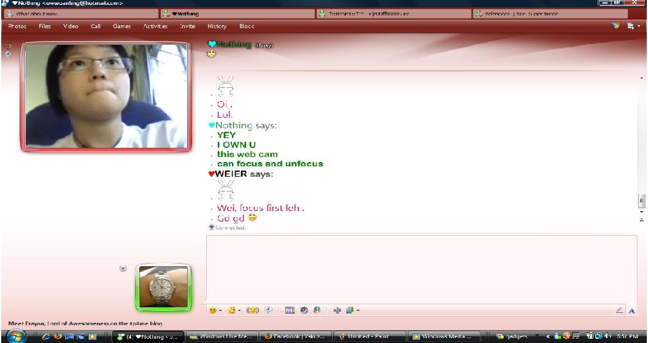
Task: Start a Call from the toolbar
Action: point(96,26)
